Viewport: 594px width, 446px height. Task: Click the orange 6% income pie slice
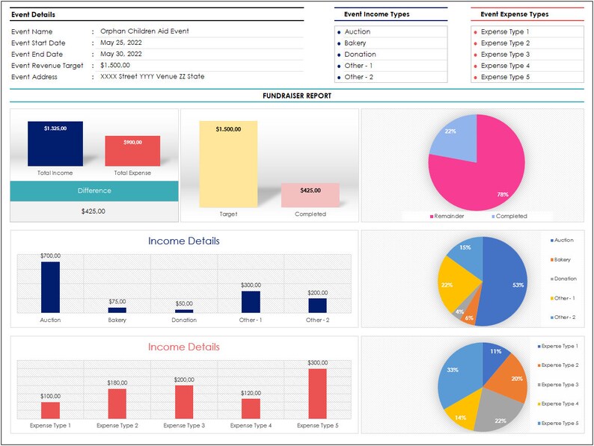(471, 311)
